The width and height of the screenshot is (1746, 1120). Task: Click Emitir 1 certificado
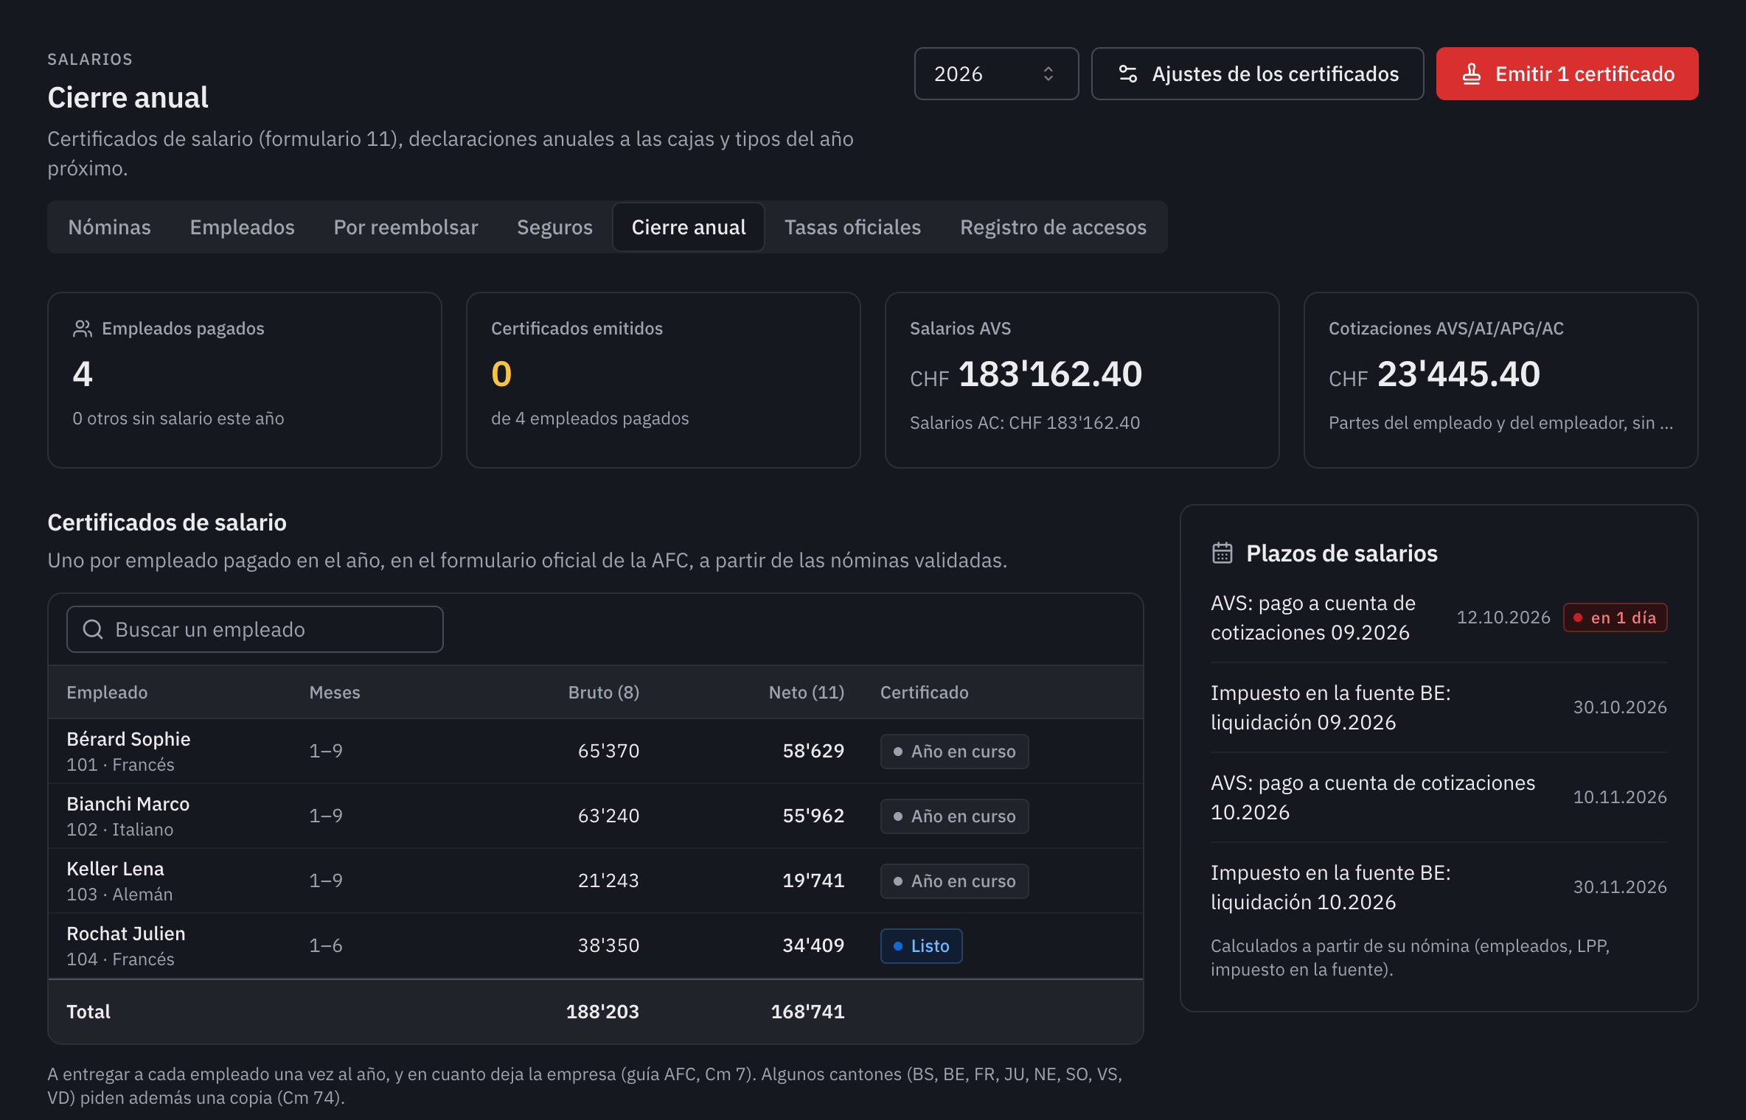coord(1567,74)
